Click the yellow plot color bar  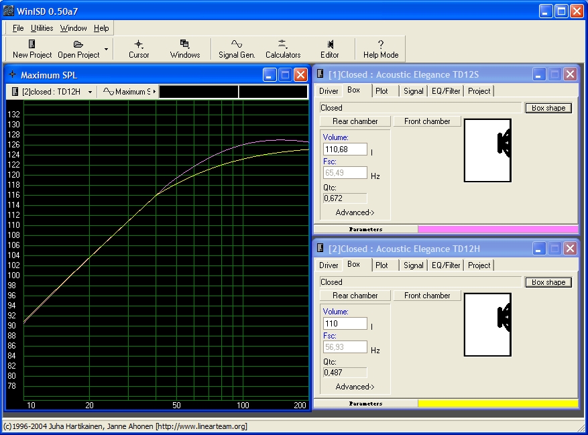[x=498, y=403]
